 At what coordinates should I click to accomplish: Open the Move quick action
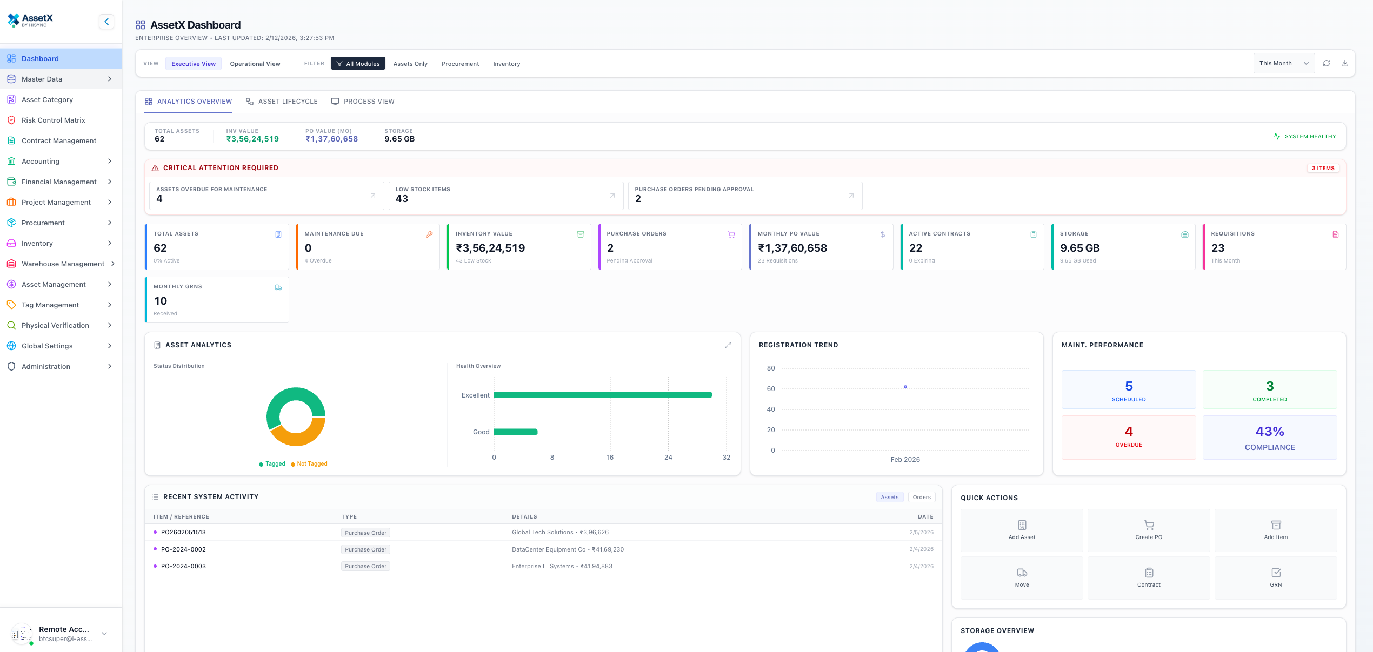(1022, 577)
